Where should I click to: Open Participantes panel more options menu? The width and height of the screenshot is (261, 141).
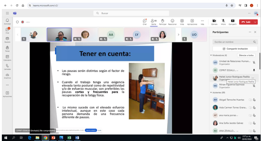point(250,32)
